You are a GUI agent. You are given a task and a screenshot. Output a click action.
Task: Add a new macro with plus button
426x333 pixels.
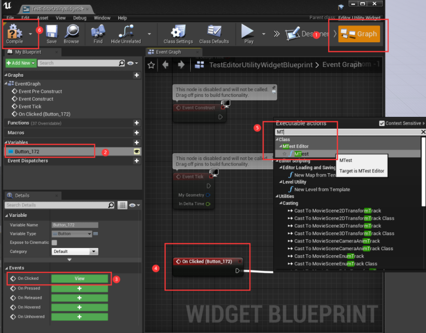pyautogui.click(x=137, y=132)
